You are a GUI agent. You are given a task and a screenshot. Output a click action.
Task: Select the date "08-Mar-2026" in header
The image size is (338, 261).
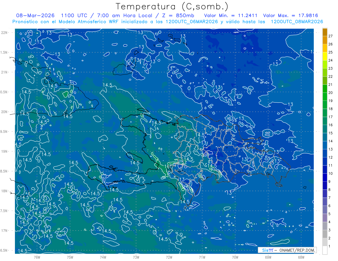pos(35,15)
